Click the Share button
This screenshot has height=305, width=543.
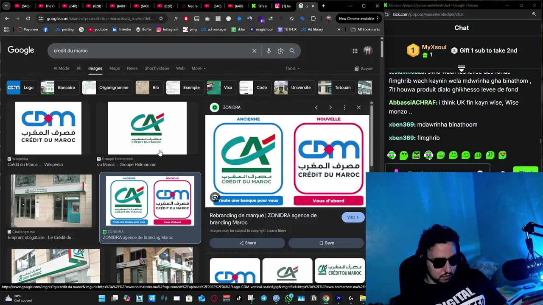(247, 243)
